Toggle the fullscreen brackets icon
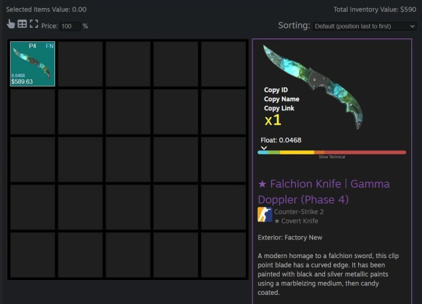Screen dimensions: 422x304 click(34, 24)
